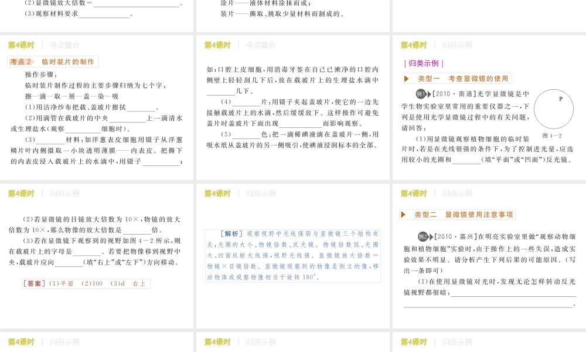Select the [2010·南通] source text
Viewport: 586px width, 352px height.
pyautogui.click(x=454, y=94)
